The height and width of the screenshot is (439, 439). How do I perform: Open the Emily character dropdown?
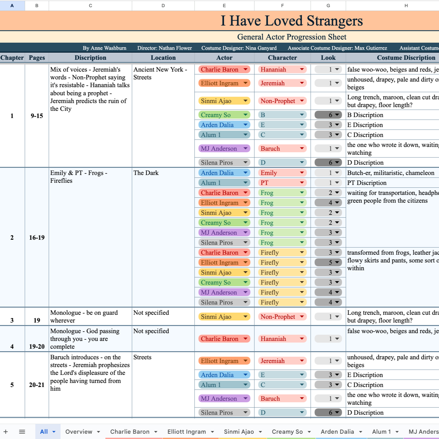pyautogui.click(x=282, y=173)
